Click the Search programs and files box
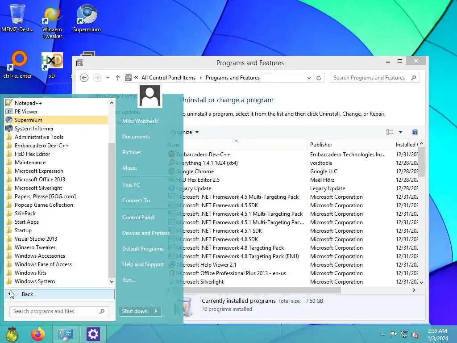Screen dimensions: 457x343 (x=59, y=311)
